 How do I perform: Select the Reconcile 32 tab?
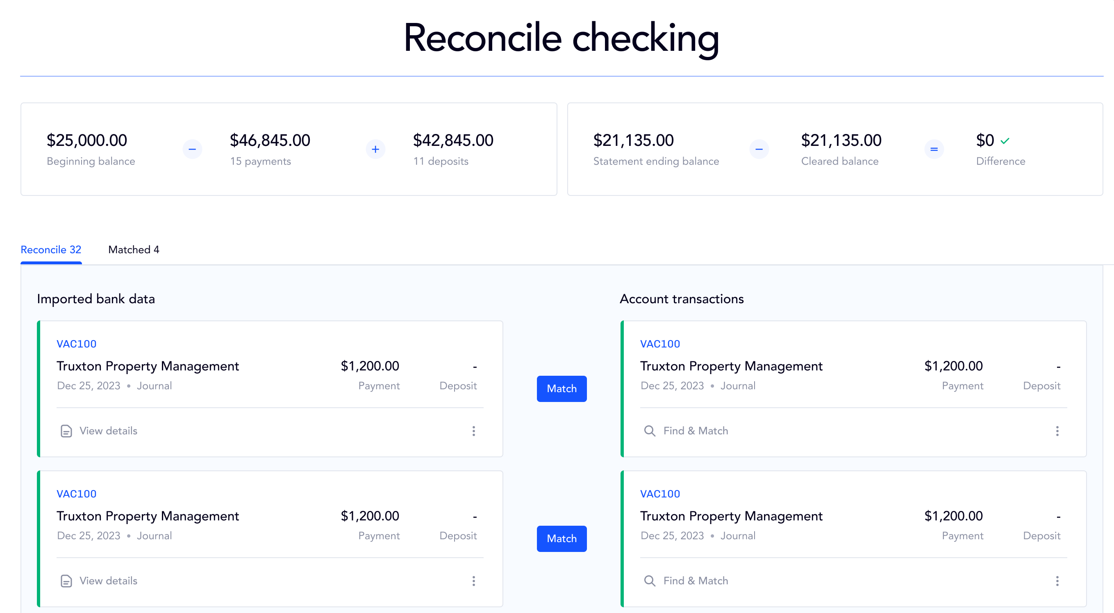pyautogui.click(x=51, y=250)
